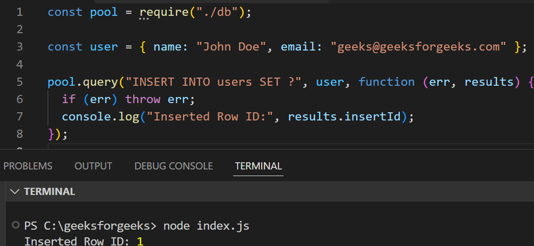The width and height of the screenshot is (534, 246).
Task: Click the throw keyword on line 6
Action: (x=143, y=99)
